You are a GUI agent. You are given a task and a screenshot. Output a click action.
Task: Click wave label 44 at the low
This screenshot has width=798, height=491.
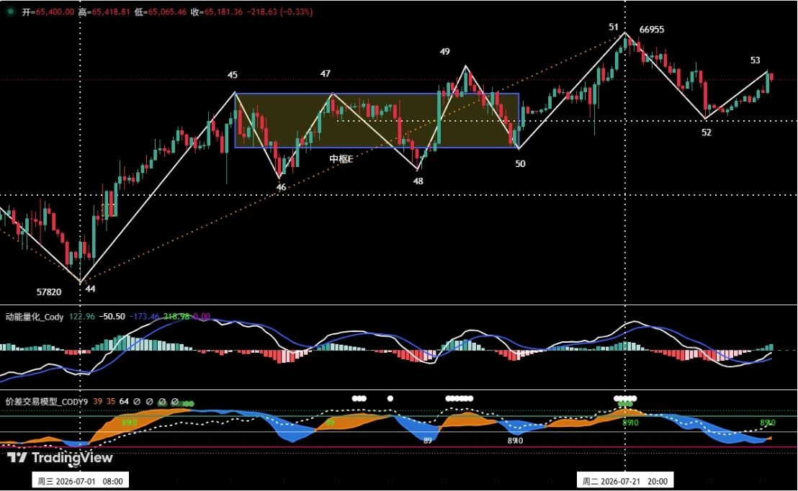click(90, 289)
